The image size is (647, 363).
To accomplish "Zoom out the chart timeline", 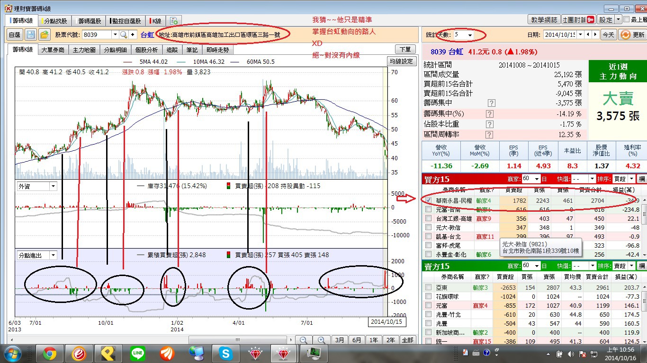I will click(304, 340).
